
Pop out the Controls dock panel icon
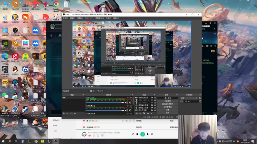[x=177, y=95]
